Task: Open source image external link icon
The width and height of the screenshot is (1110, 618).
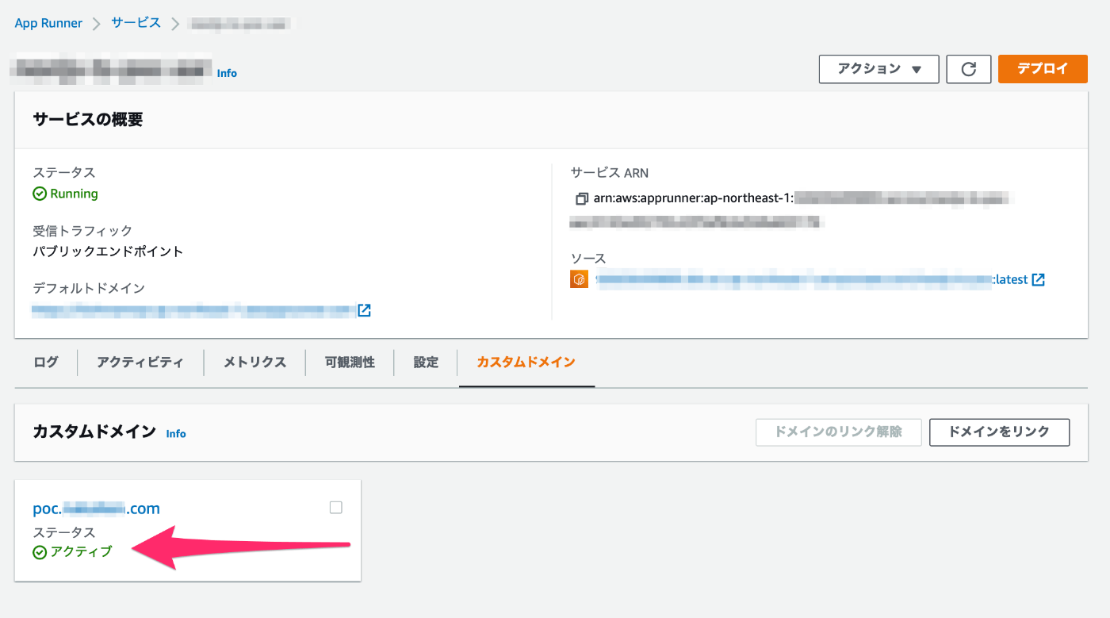Action: (1039, 279)
